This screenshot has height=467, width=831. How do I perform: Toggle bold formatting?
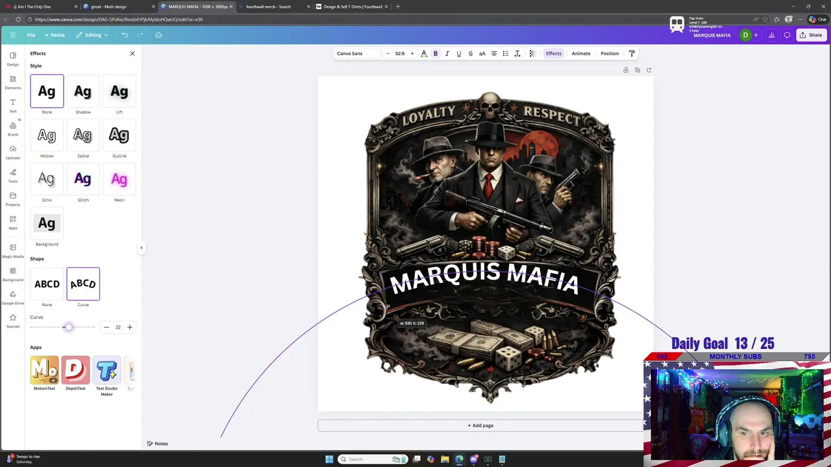(436, 53)
